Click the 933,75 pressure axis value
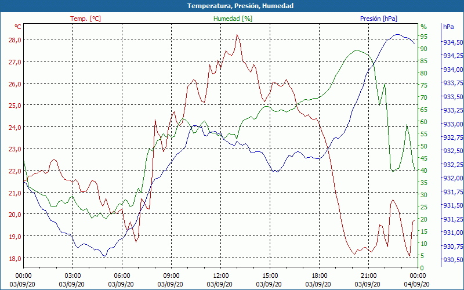The height and width of the screenshot is (290, 464). (x=453, y=83)
